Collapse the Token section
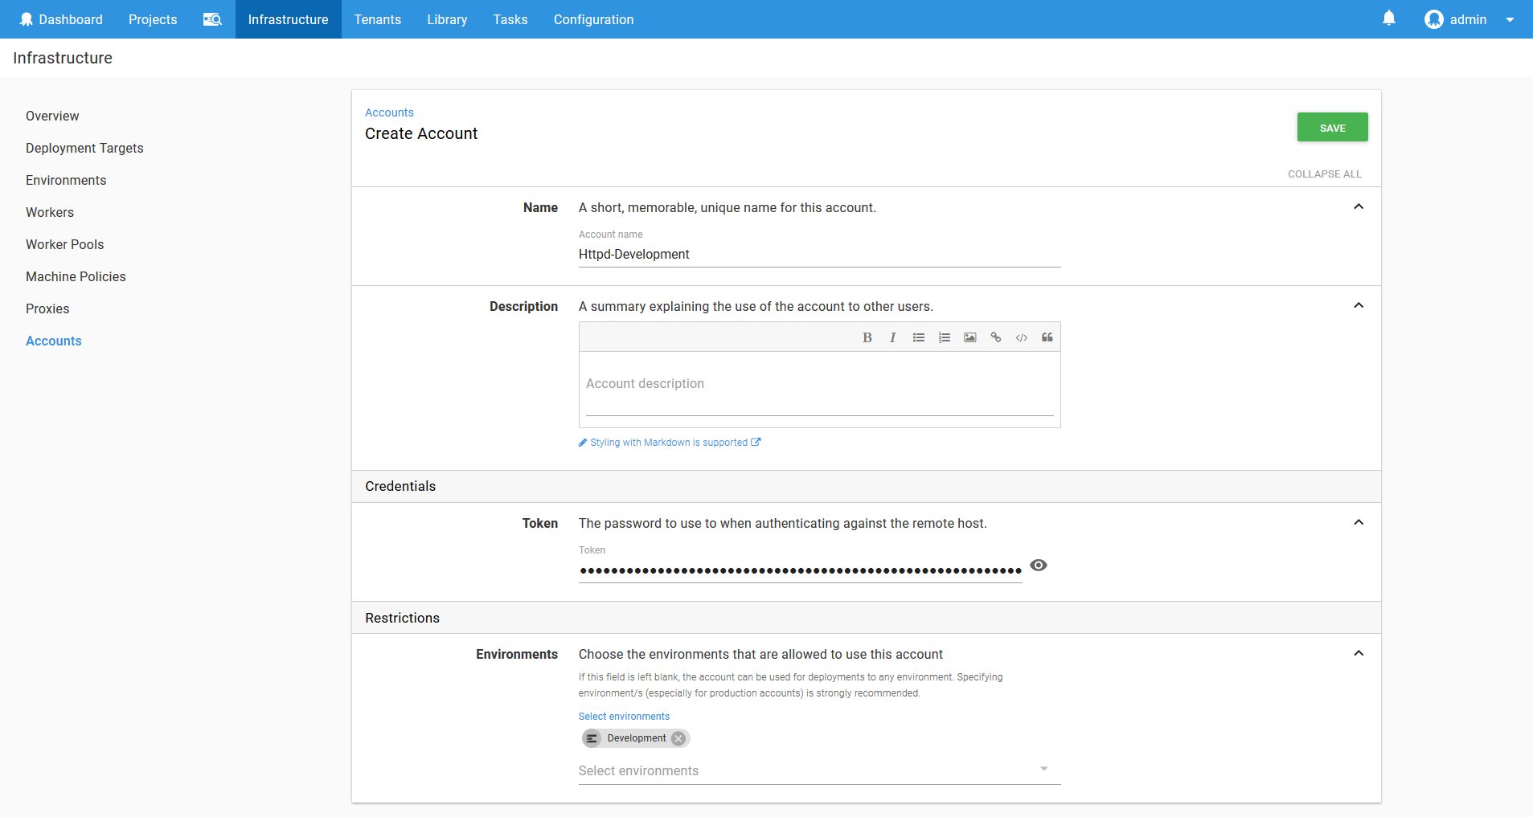This screenshot has height=817, width=1533. 1358,523
